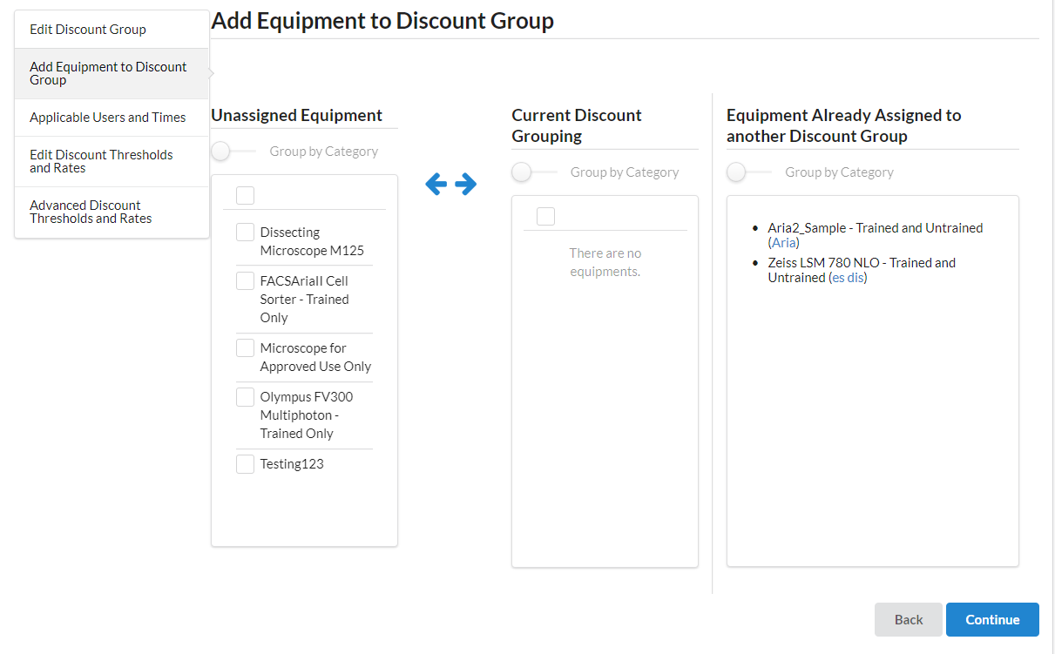Select the FACSAriaII Cell Sorter checkbox

point(246,281)
